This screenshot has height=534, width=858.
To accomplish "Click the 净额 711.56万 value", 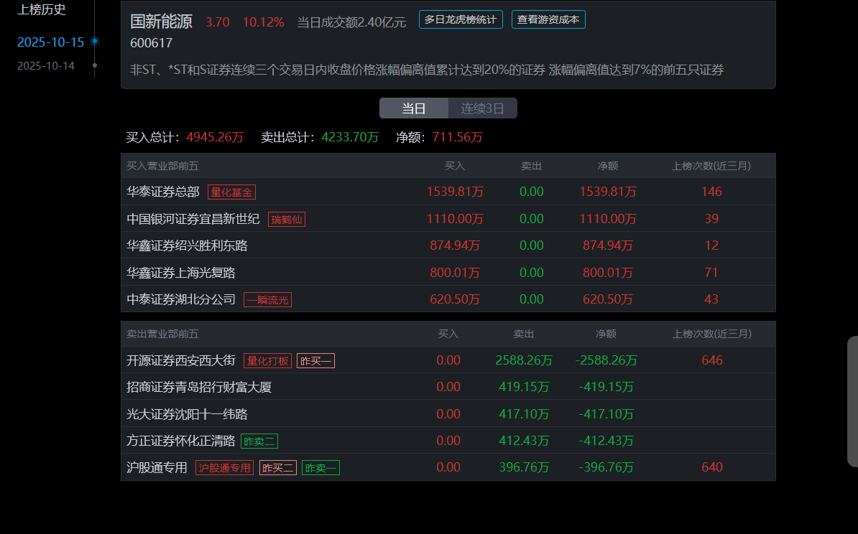I will click(458, 138).
